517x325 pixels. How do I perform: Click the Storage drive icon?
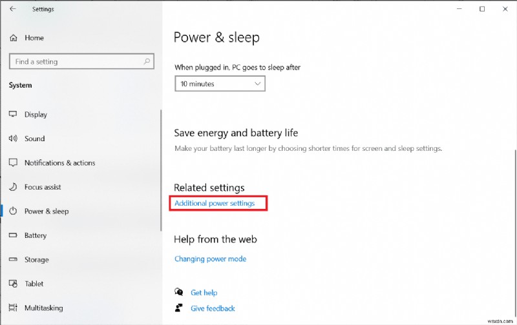tap(12, 260)
